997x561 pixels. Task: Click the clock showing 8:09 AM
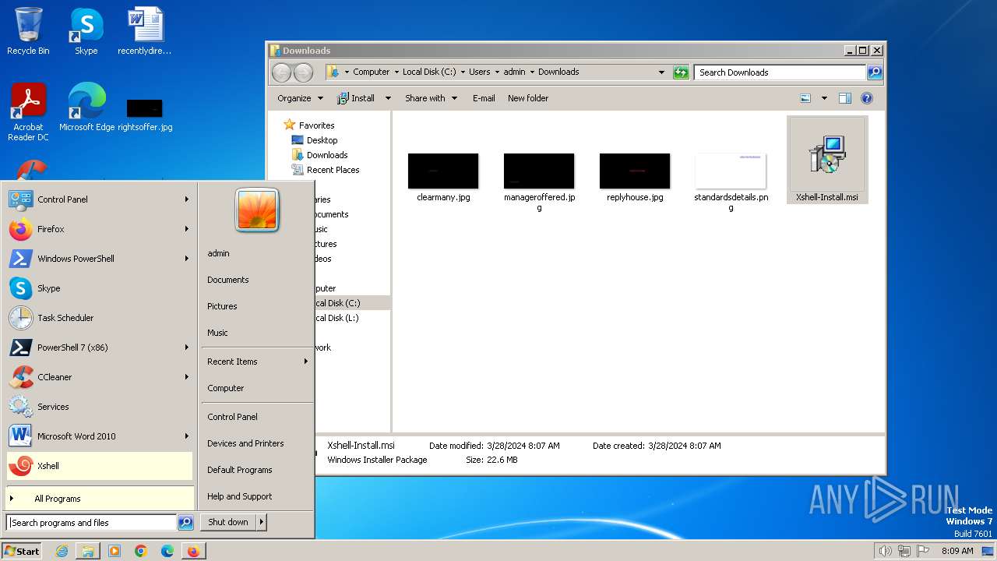point(957,551)
